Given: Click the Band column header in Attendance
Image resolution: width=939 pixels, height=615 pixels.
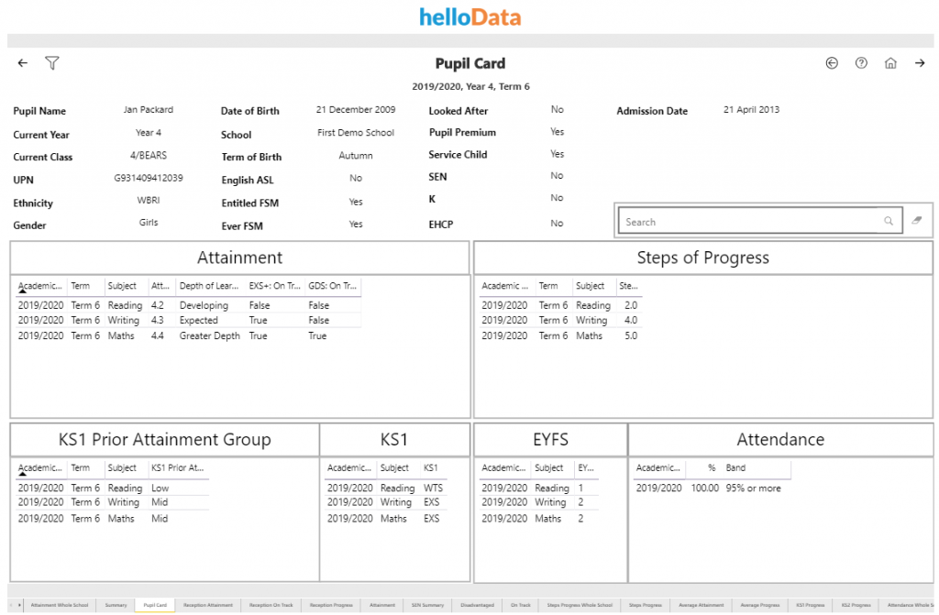Looking at the screenshot, I should point(735,468).
